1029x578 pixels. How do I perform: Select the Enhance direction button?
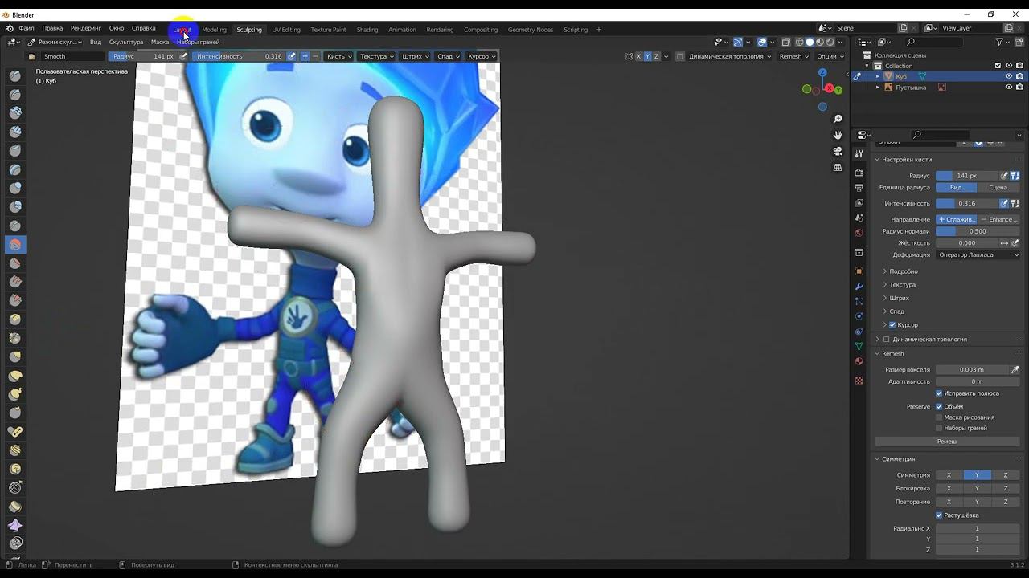click(999, 219)
